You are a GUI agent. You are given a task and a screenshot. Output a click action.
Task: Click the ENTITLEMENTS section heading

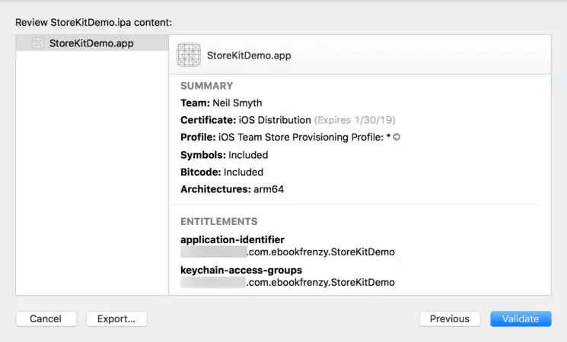218,222
